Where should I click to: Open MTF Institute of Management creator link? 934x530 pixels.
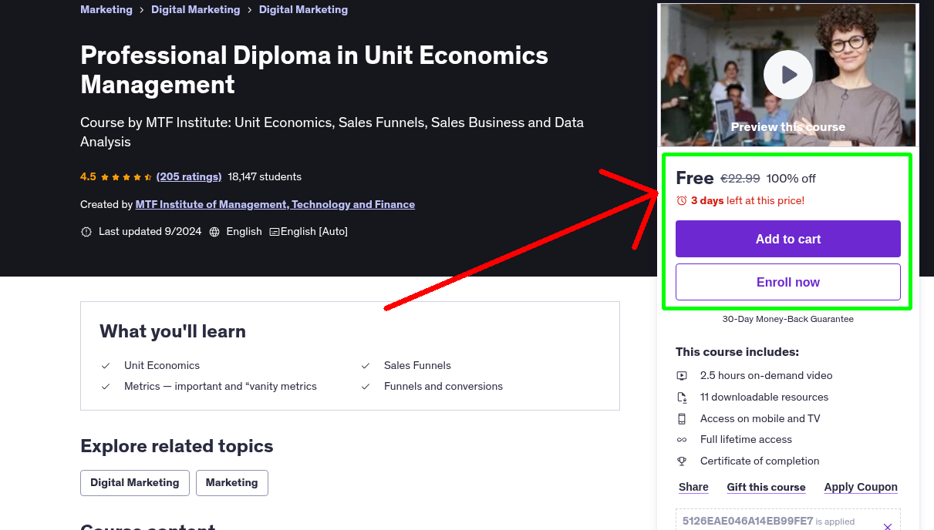[275, 204]
